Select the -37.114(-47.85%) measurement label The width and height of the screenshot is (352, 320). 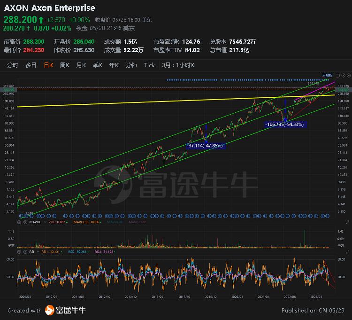tap(205, 146)
